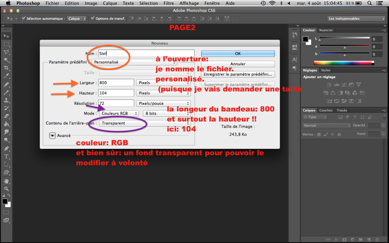This screenshot has height=243, width=389.
Task: Open the Paramètre prédéfini Personnalisé dropdown
Action: pos(134,62)
